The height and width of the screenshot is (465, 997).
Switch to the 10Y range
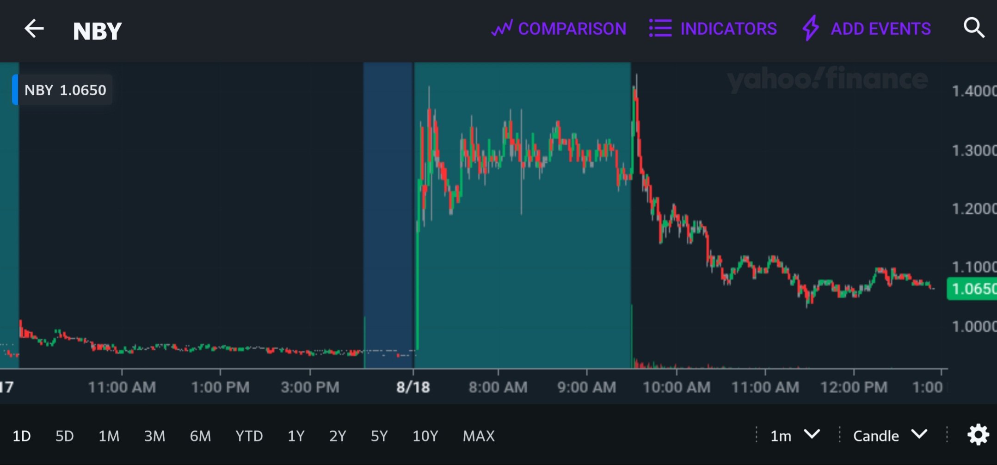click(x=425, y=436)
